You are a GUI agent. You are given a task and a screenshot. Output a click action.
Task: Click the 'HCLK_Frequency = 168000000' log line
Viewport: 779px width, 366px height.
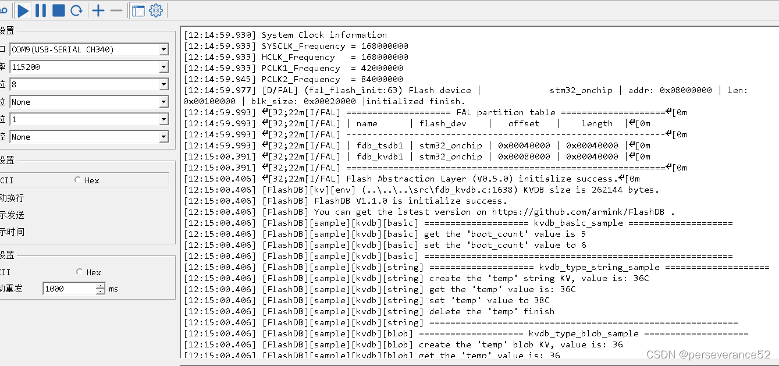coord(296,57)
